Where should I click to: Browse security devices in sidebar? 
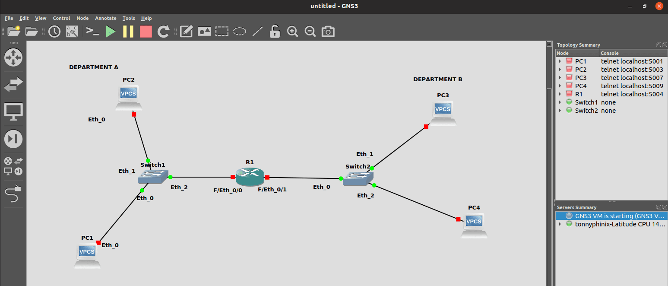pos(13,139)
